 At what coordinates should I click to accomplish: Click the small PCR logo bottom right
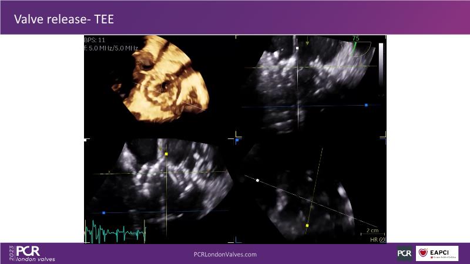click(404, 253)
